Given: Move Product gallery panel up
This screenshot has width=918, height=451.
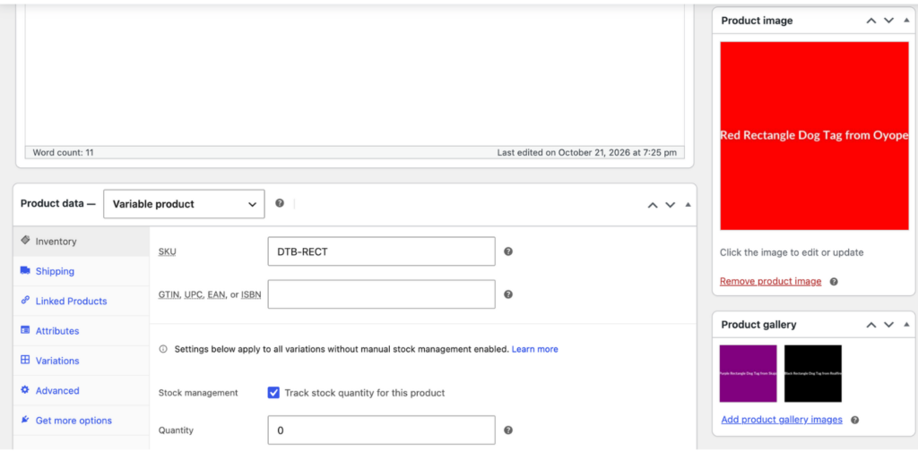Looking at the screenshot, I should tap(871, 324).
